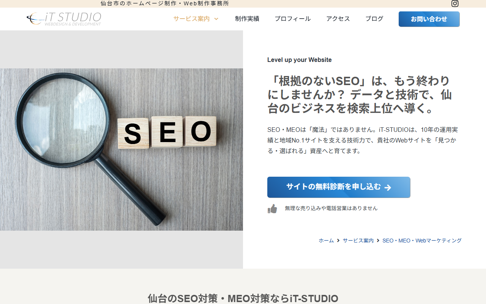Image resolution: width=486 pixels, height=304 pixels.
Task: Open the サービス案内 navigation menu
Action: point(191,19)
